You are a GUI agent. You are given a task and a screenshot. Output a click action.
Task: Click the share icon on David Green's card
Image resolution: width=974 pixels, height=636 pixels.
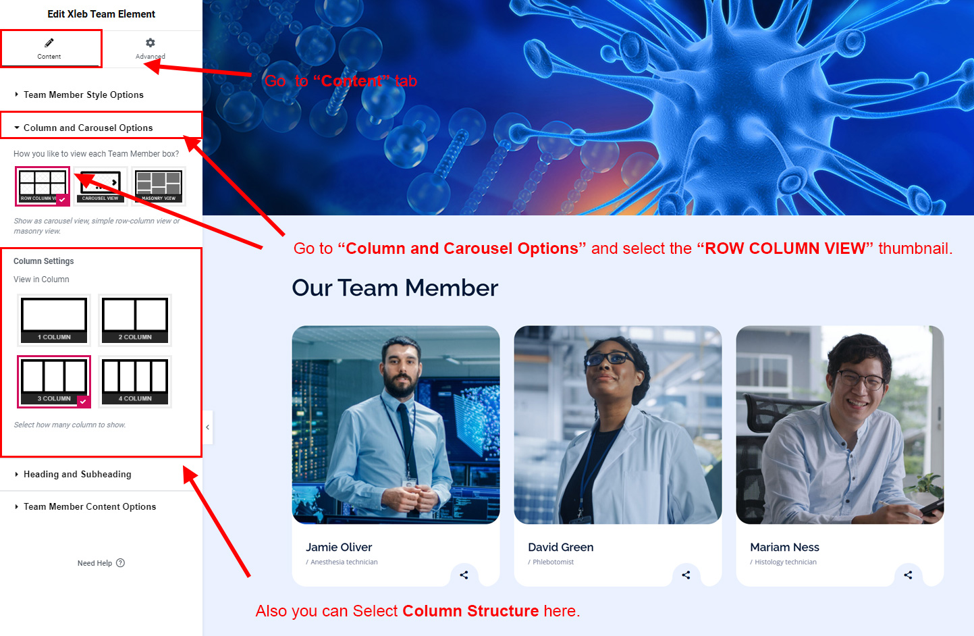(x=686, y=575)
